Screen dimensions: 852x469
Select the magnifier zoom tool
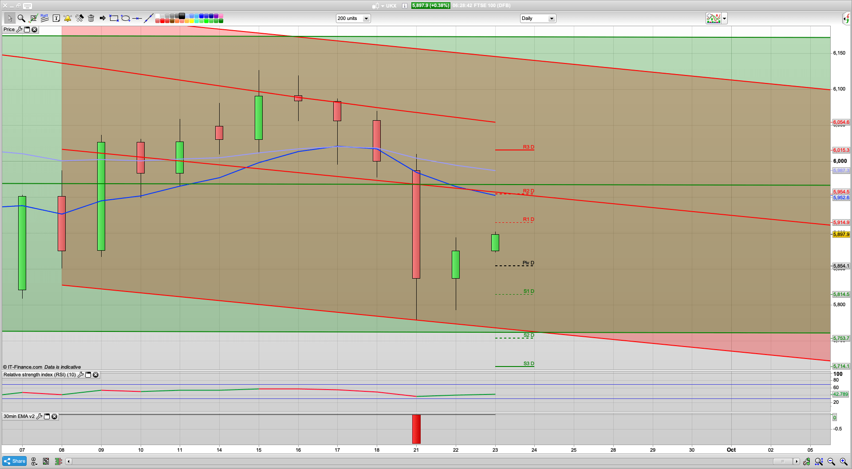tap(20, 18)
